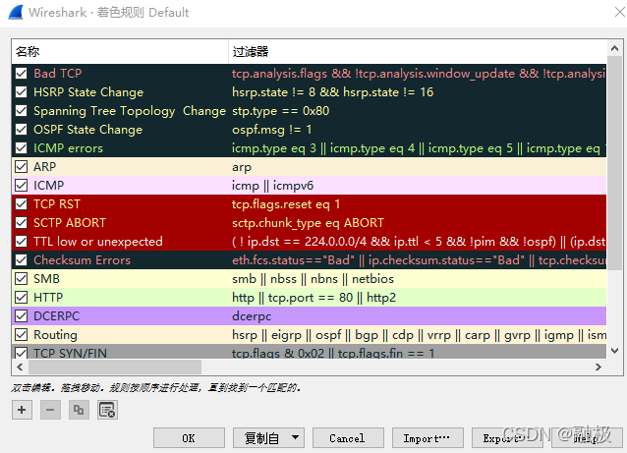Click the duplicate rule copy icon
Image resolution: width=627 pixels, height=453 pixels.
79,410
